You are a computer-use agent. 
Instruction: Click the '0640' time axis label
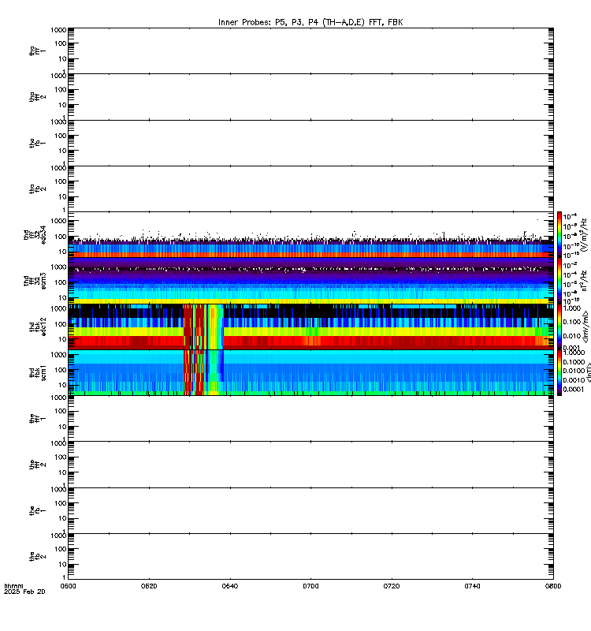coord(229,586)
